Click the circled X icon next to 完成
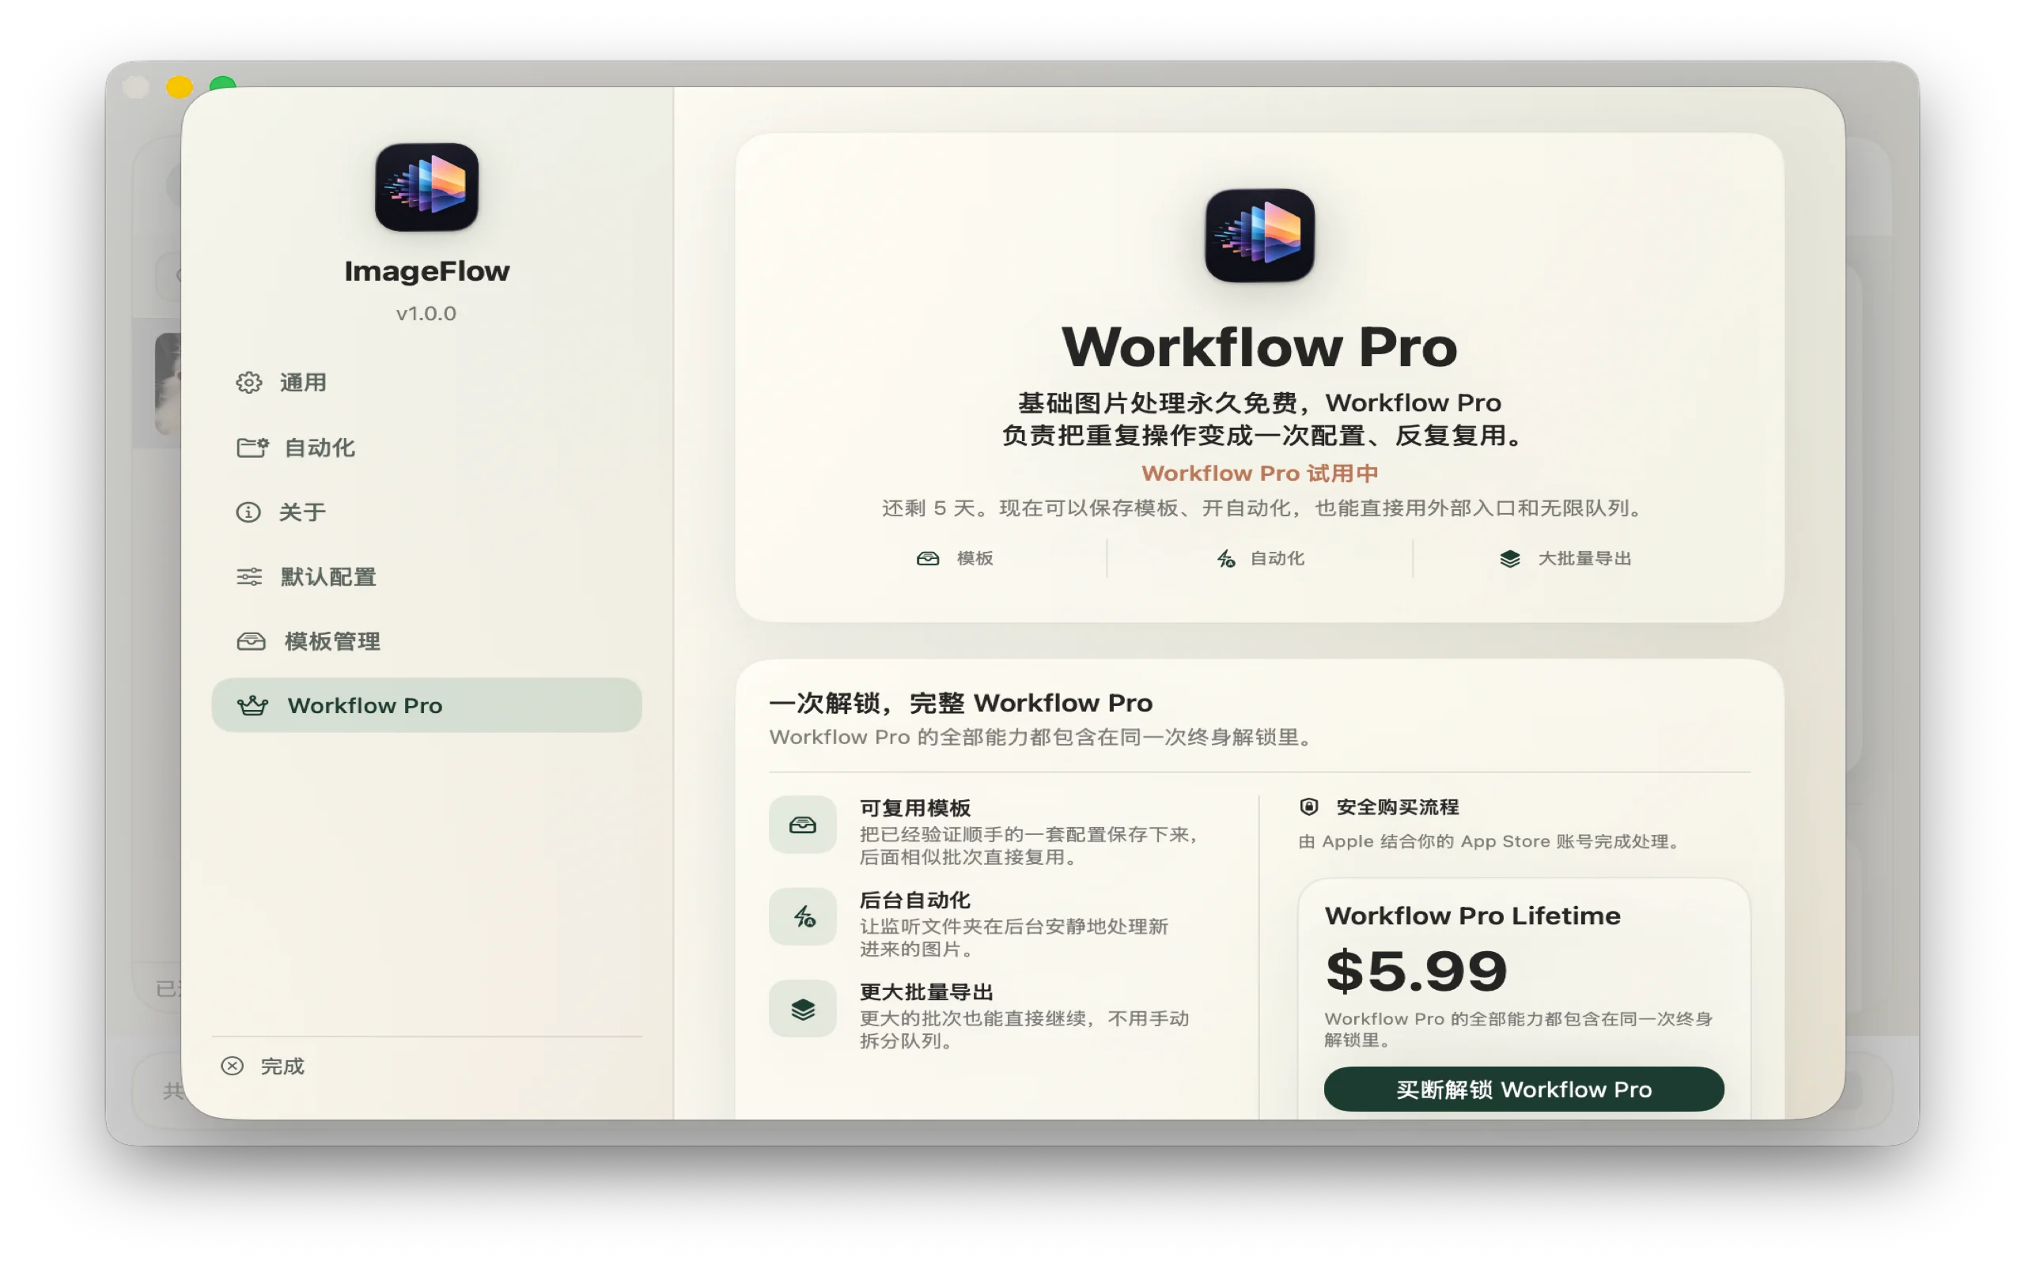The width and height of the screenshot is (2025, 1265). click(232, 1066)
